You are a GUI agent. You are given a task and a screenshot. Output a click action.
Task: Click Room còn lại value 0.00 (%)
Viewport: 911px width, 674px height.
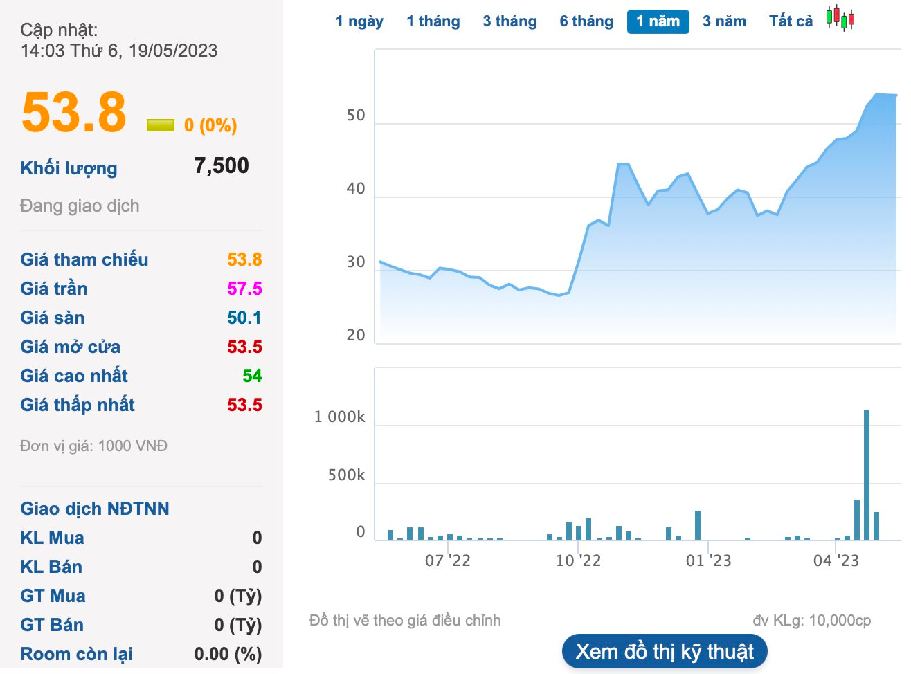pyautogui.click(x=228, y=654)
